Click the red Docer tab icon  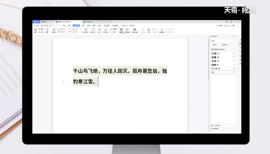(42, 22)
